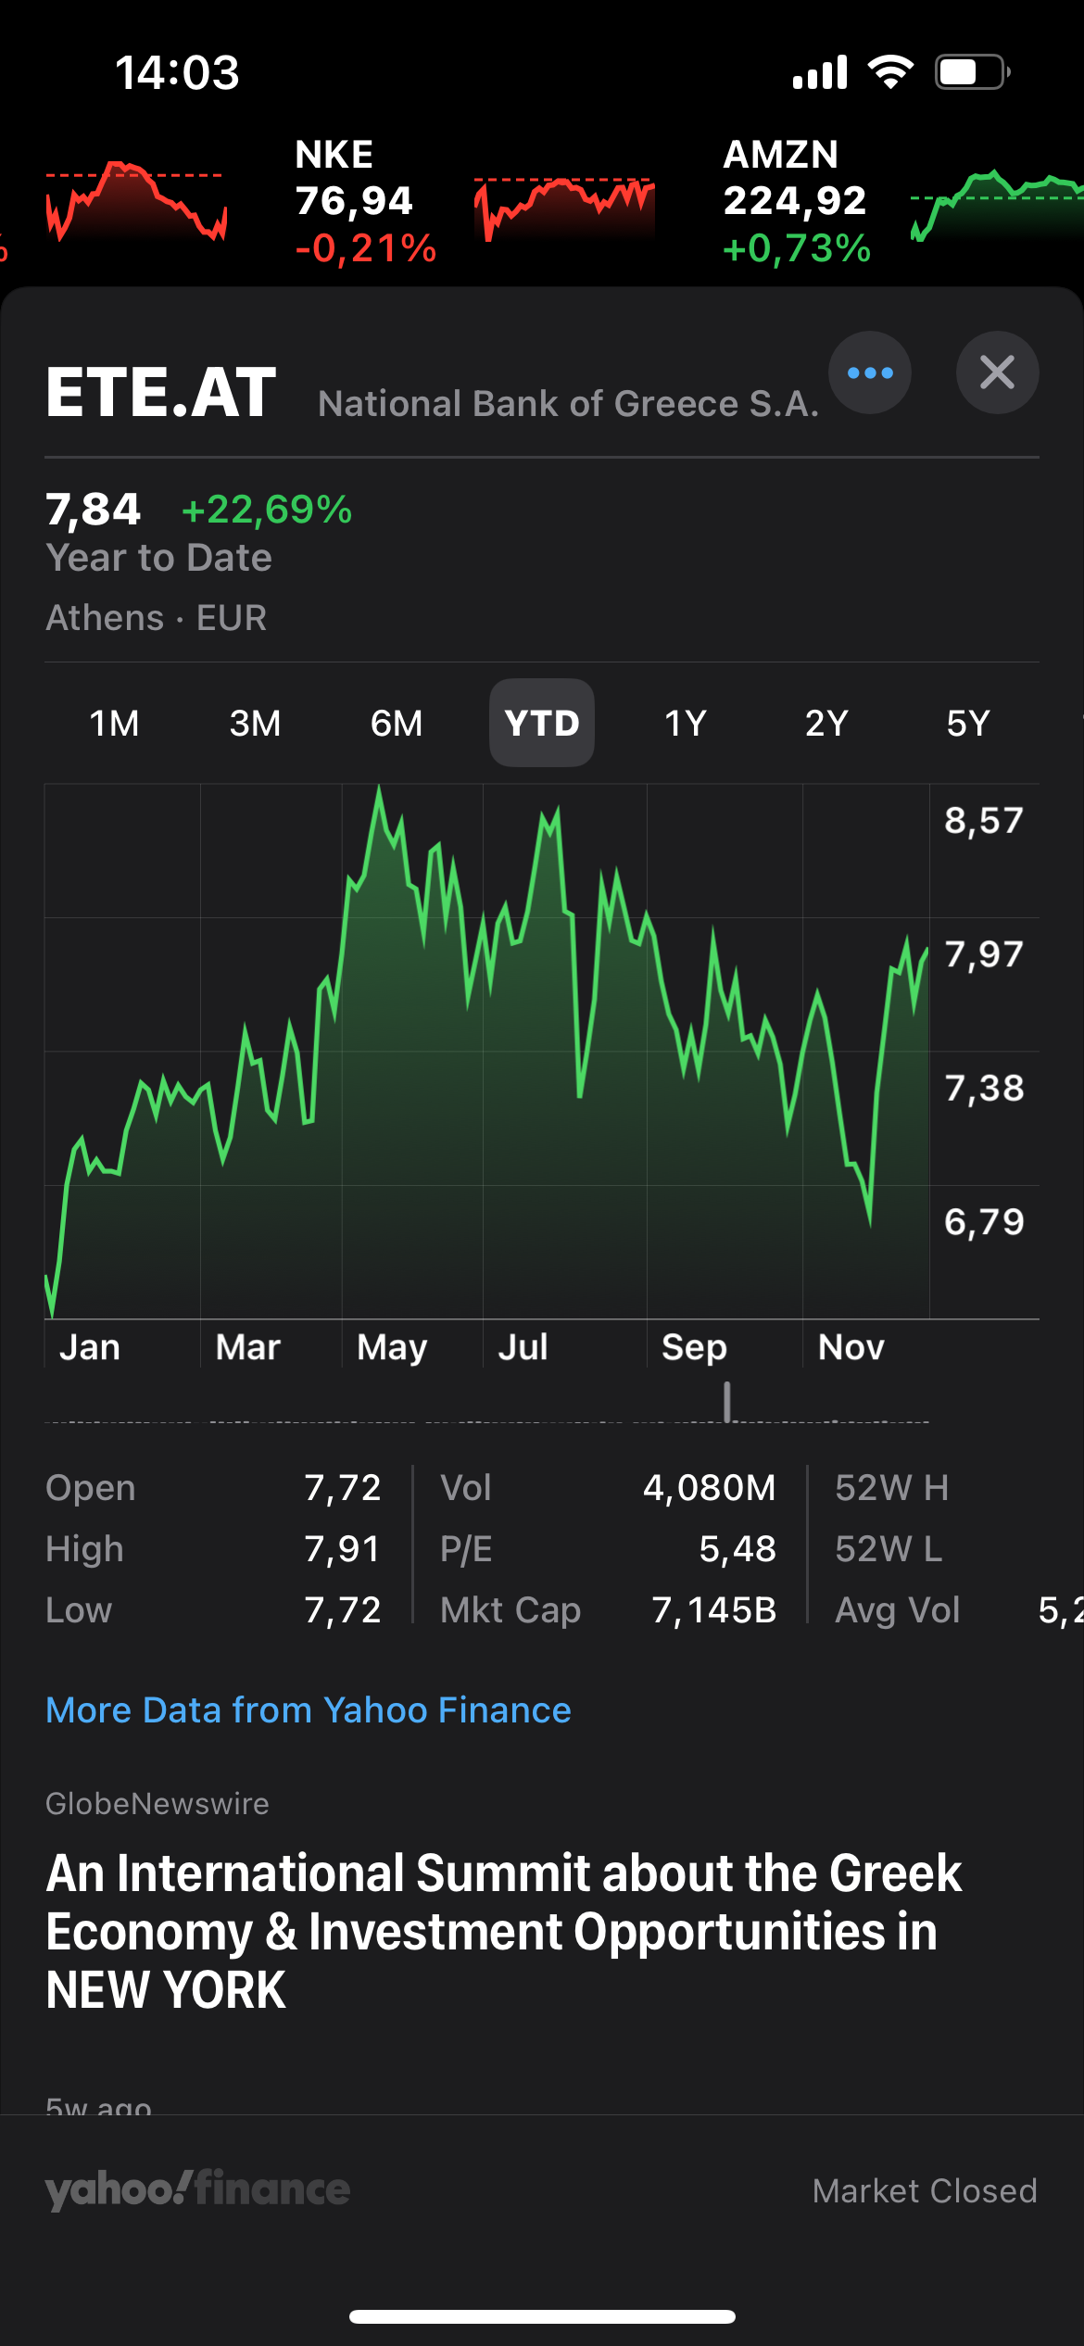Tap the Nov label on chart axis

click(x=851, y=1347)
